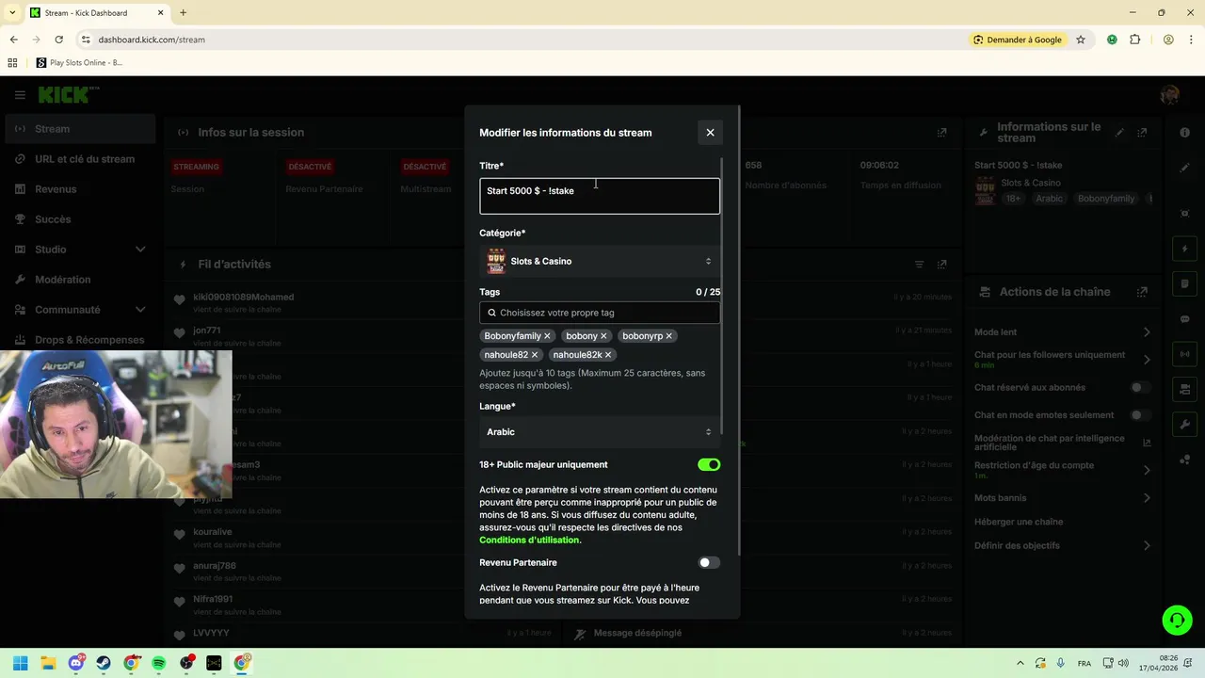Open Spotify from the taskbar
1205x678 pixels.
coord(159,663)
